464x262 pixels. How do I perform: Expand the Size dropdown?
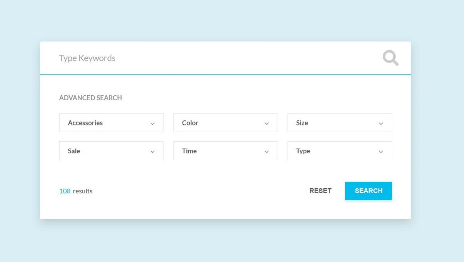tap(340, 123)
